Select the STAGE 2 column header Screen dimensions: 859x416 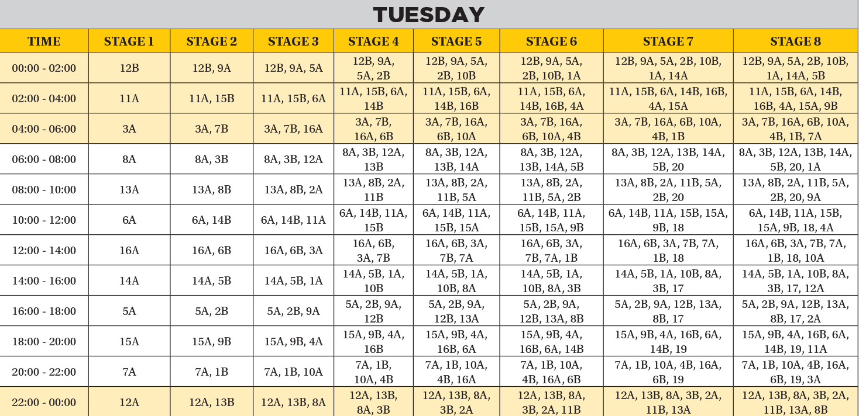click(x=211, y=41)
